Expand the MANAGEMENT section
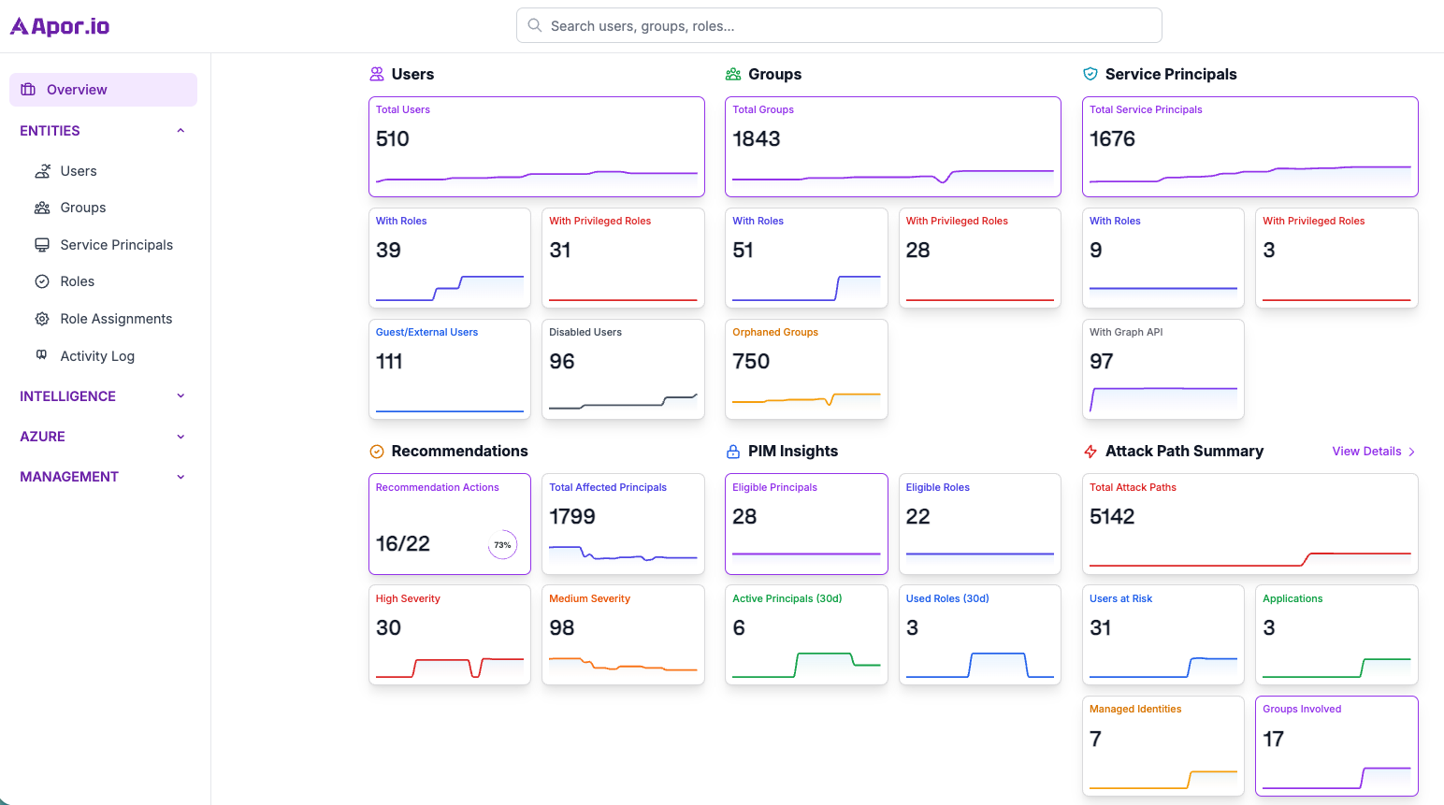Image resolution: width=1444 pixels, height=805 pixels. tap(180, 476)
